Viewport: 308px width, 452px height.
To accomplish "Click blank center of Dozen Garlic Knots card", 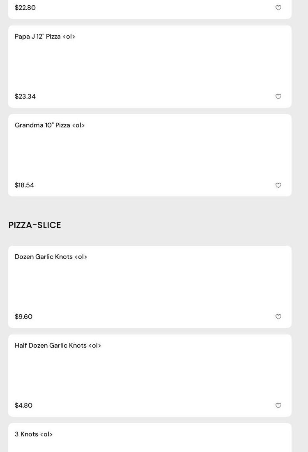I will click(150, 287).
